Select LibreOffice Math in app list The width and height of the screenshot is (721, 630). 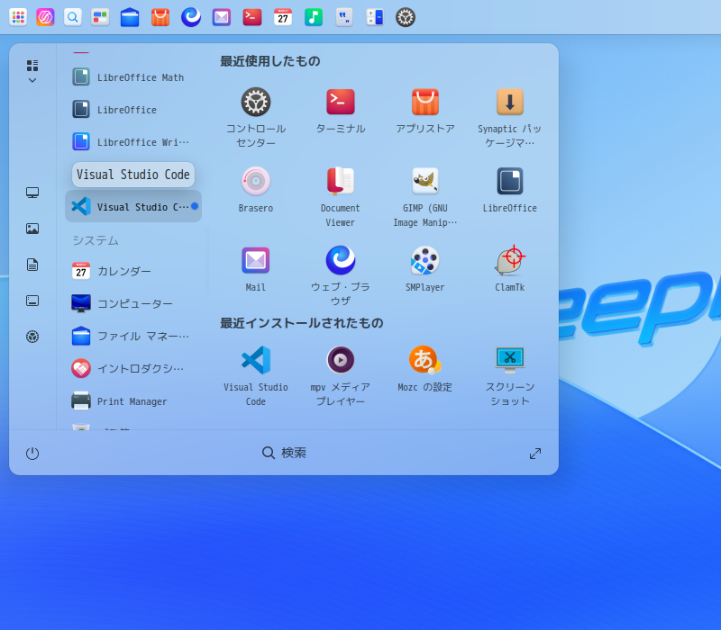tap(132, 77)
